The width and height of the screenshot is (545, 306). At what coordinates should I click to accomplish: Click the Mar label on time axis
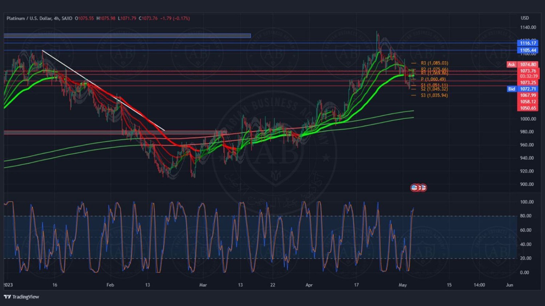(x=203, y=285)
